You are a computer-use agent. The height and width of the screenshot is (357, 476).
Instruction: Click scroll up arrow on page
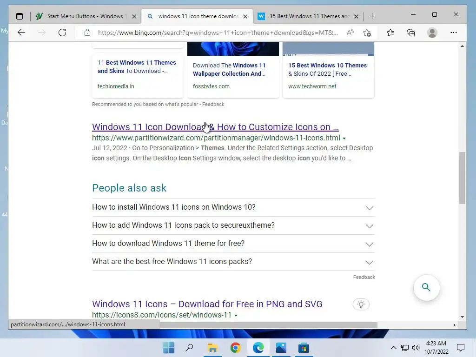462,46
